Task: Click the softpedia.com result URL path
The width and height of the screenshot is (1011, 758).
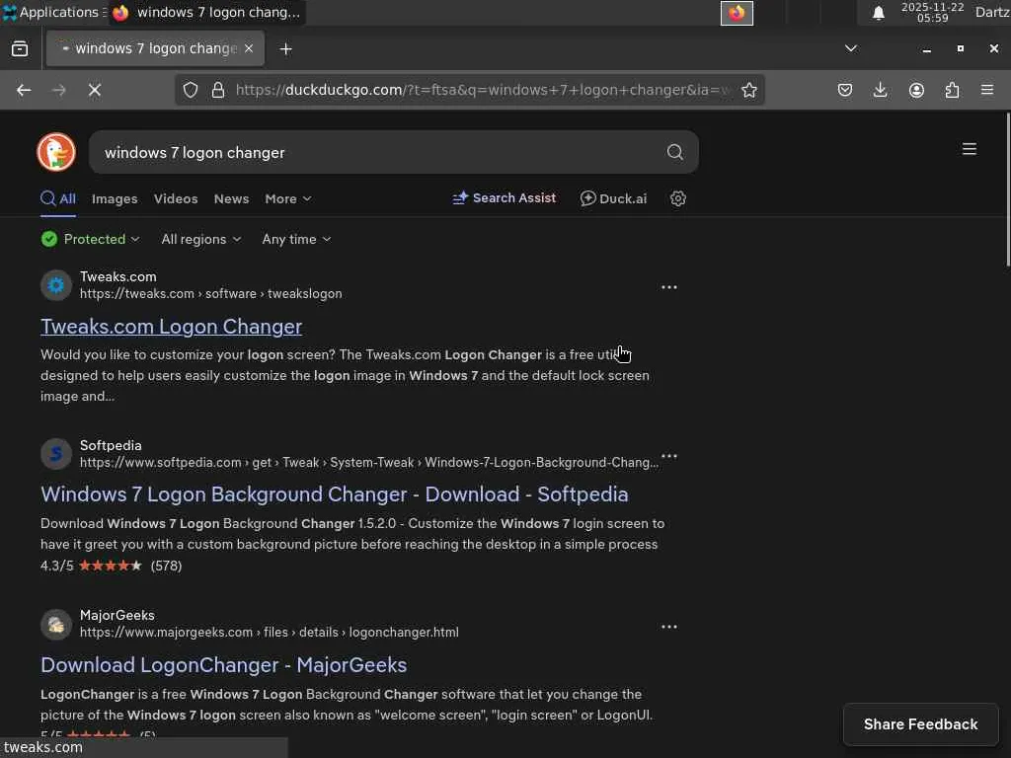Action: coord(369,462)
